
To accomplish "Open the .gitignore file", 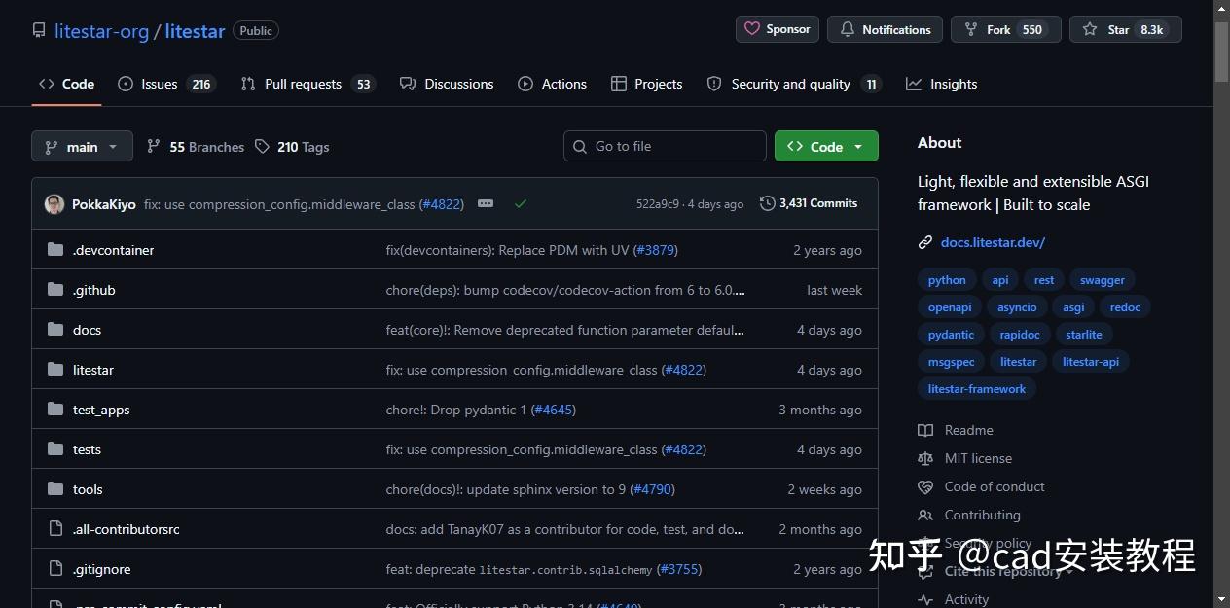I will click(102, 569).
